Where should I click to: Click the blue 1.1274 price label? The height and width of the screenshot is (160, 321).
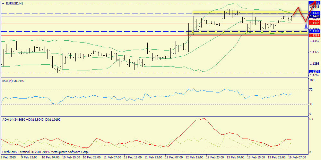pyautogui.click(x=315, y=72)
